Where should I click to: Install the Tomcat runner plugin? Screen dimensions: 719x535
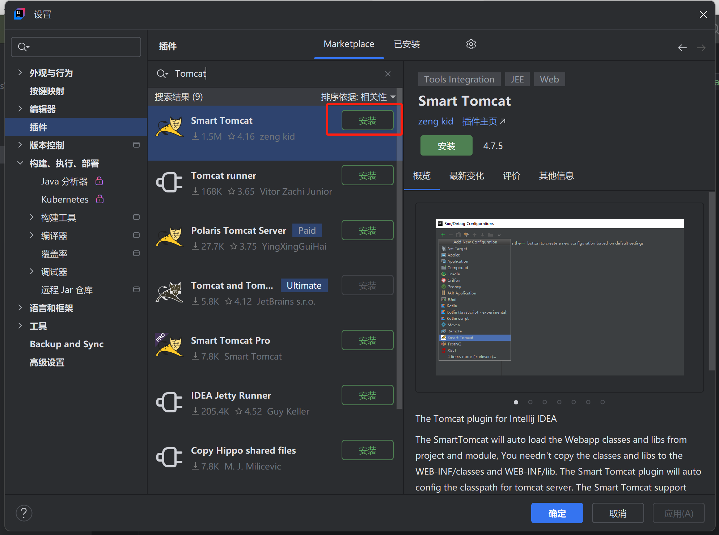(x=367, y=175)
